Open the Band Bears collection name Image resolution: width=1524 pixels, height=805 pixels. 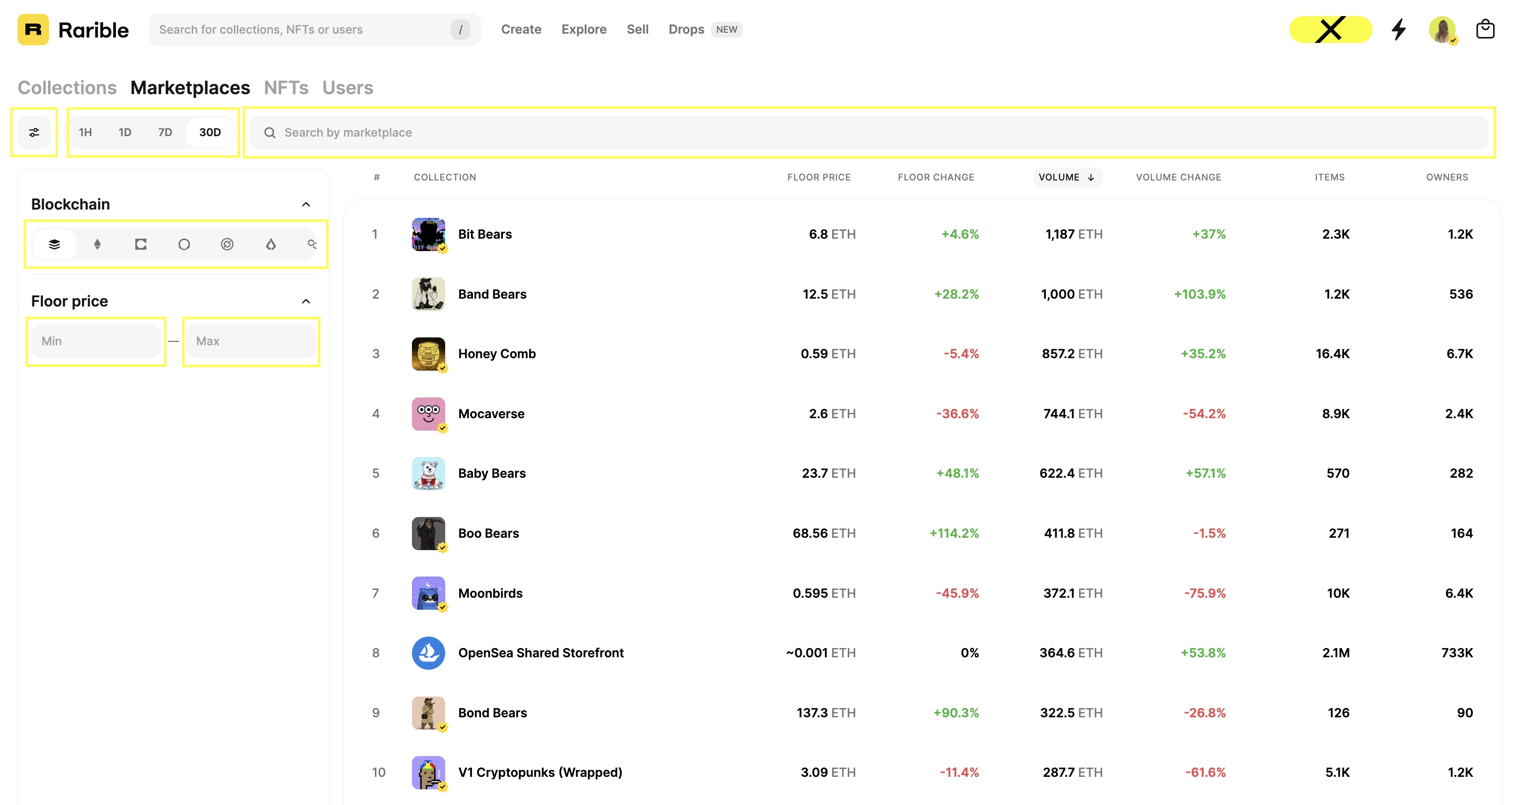tap(492, 294)
